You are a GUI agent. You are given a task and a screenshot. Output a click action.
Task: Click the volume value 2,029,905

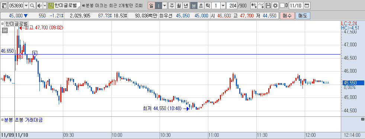80,16
